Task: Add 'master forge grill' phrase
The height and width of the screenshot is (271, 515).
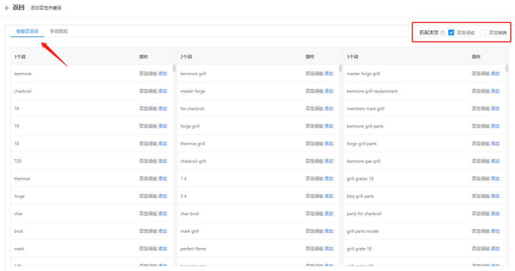Action: click(495, 73)
